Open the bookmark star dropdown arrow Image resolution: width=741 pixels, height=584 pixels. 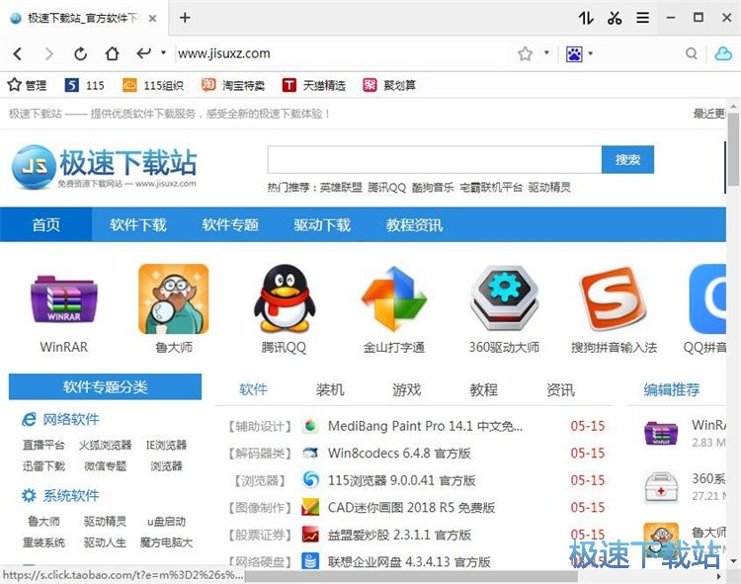click(546, 52)
